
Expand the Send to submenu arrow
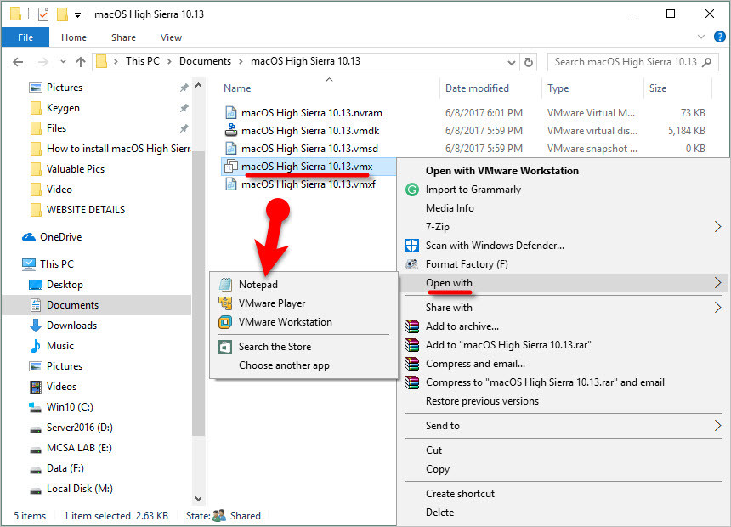coord(717,425)
